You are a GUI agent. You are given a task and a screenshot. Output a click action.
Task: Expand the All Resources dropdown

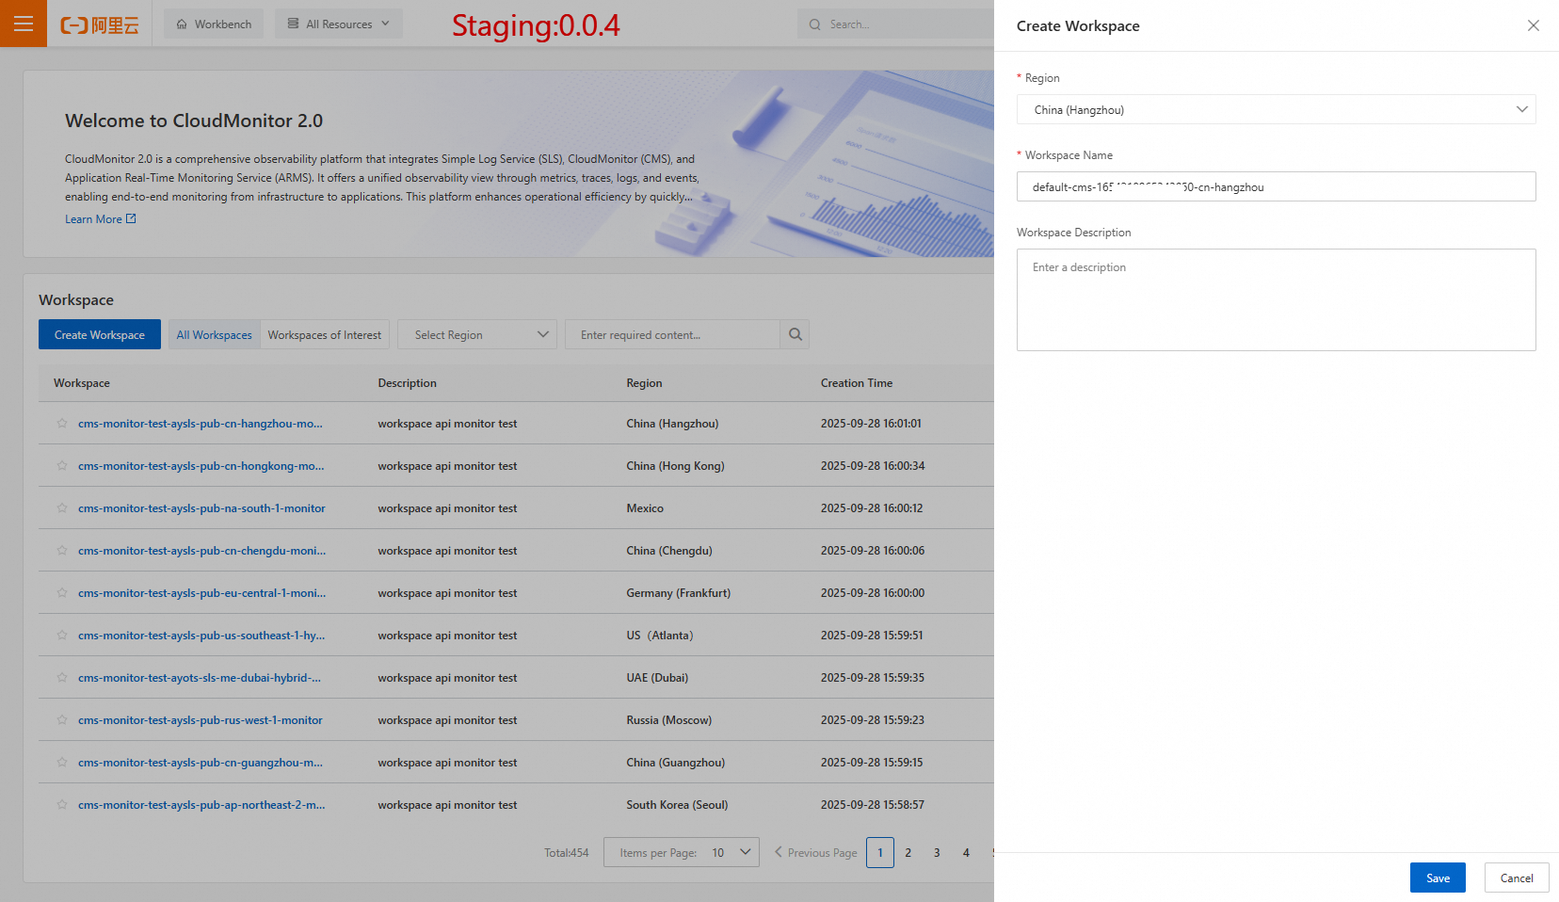coord(339,24)
